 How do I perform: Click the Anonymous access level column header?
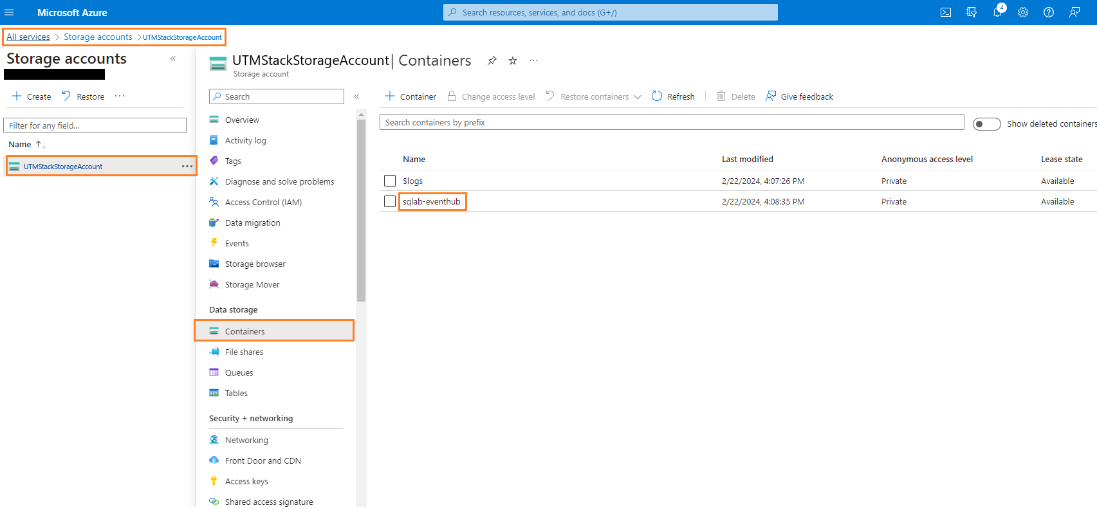coord(927,159)
